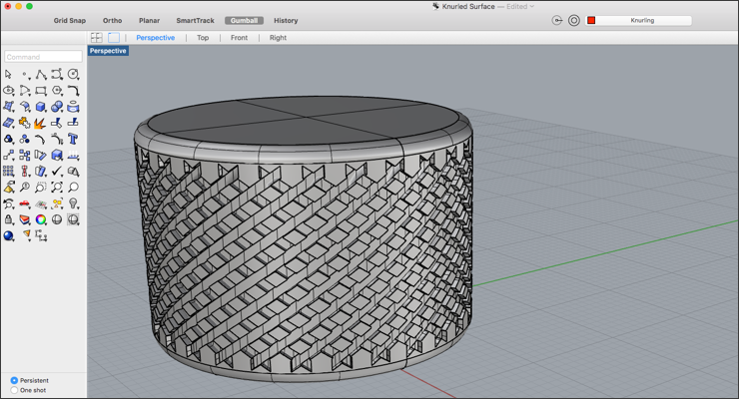Open the surface from corner points tool
Image resolution: width=739 pixels, height=399 pixels.
tap(8, 107)
